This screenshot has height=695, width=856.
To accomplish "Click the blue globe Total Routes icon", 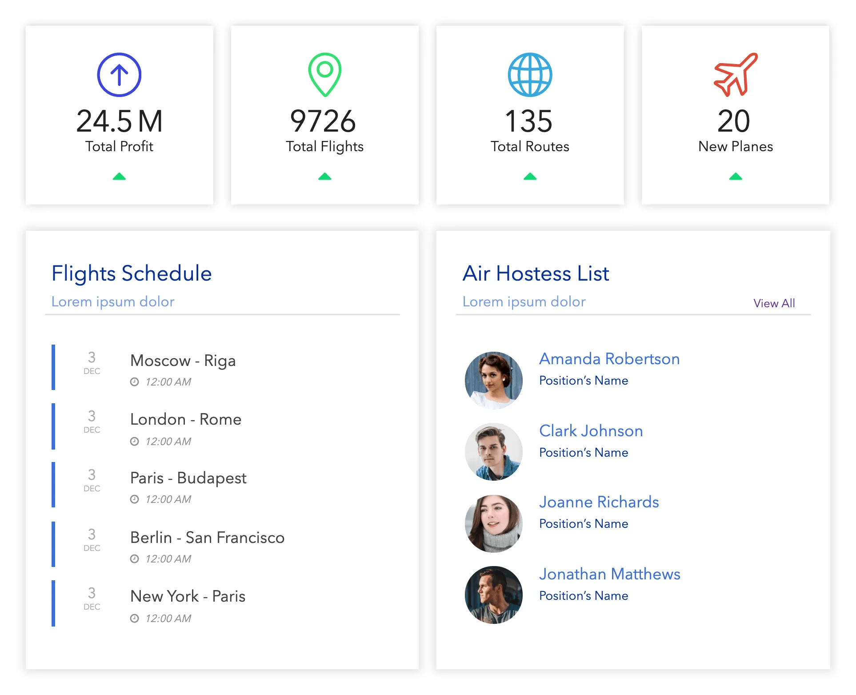I will 530,75.
